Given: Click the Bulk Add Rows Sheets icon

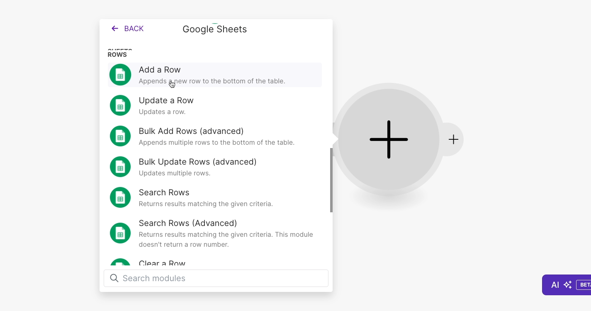Looking at the screenshot, I should [x=120, y=136].
